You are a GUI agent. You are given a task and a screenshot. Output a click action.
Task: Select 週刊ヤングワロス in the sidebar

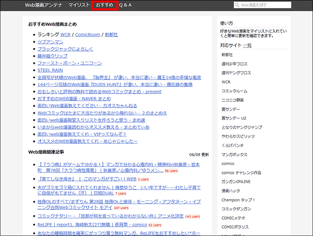[x=236, y=73]
